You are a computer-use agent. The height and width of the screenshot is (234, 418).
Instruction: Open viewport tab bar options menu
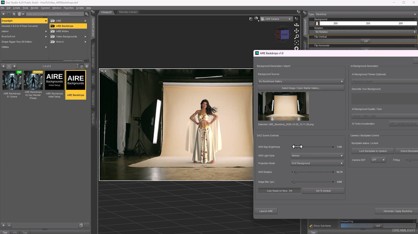[298, 12]
